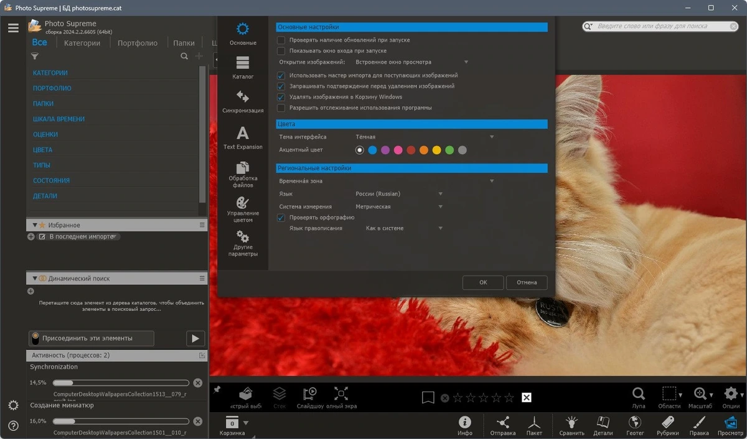Screen dimensions: 747x439
Task: Confirm settings with the OK button
Action: (x=483, y=282)
